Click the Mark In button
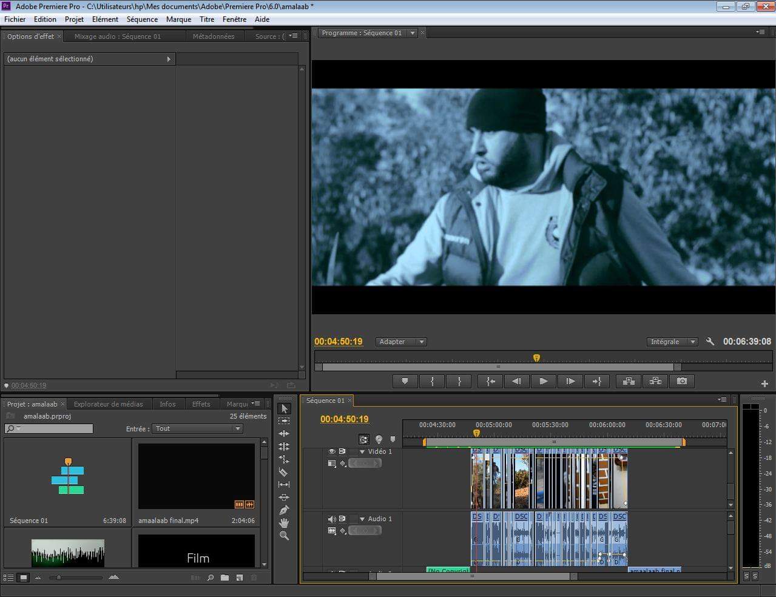 [x=432, y=381]
